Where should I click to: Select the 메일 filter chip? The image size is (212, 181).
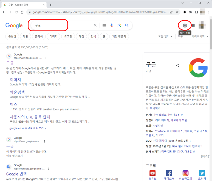[26, 37]
